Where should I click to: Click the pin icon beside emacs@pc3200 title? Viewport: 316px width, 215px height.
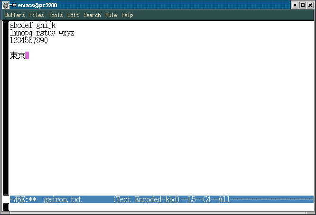[x=13, y=5]
